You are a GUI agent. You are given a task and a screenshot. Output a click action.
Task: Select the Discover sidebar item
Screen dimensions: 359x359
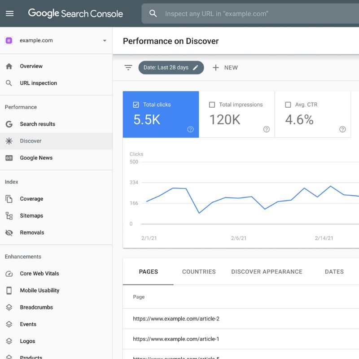tap(31, 140)
